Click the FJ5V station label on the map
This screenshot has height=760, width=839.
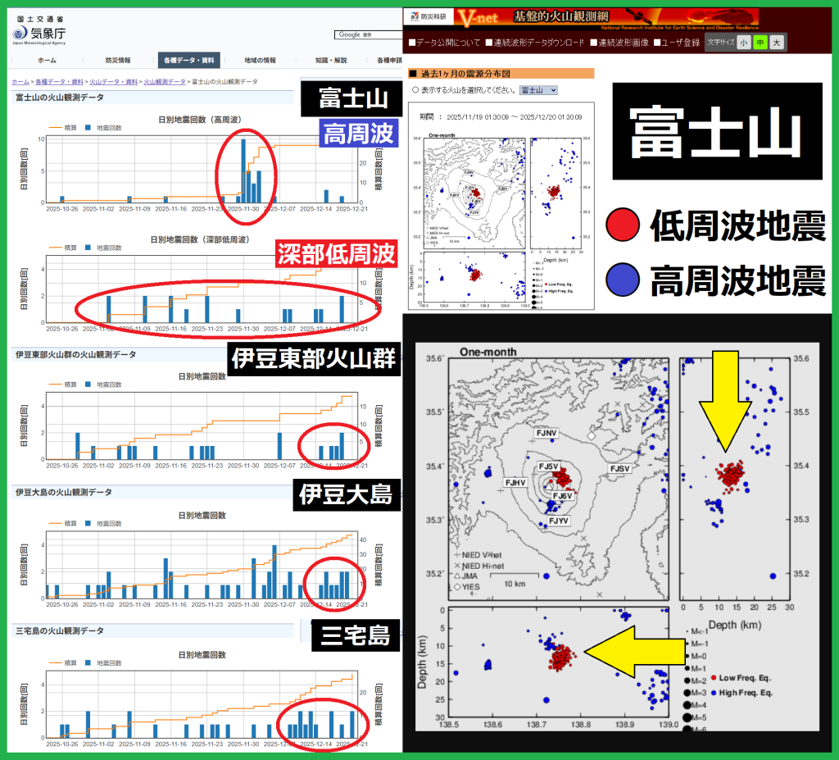548,466
